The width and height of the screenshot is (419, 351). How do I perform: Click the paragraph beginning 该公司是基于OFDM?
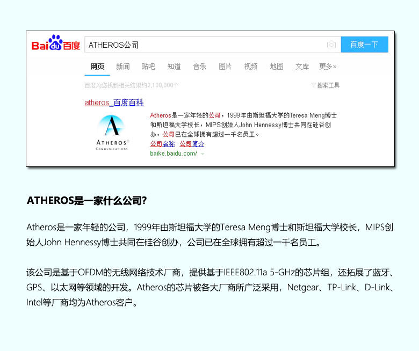[x=209, y=288]
